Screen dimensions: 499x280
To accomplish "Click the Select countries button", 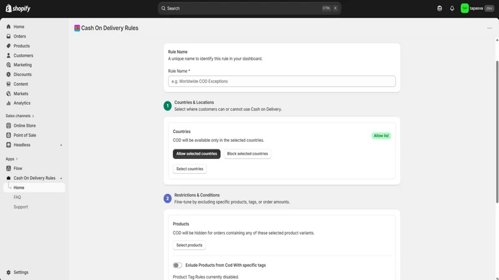I will [190, 169].
